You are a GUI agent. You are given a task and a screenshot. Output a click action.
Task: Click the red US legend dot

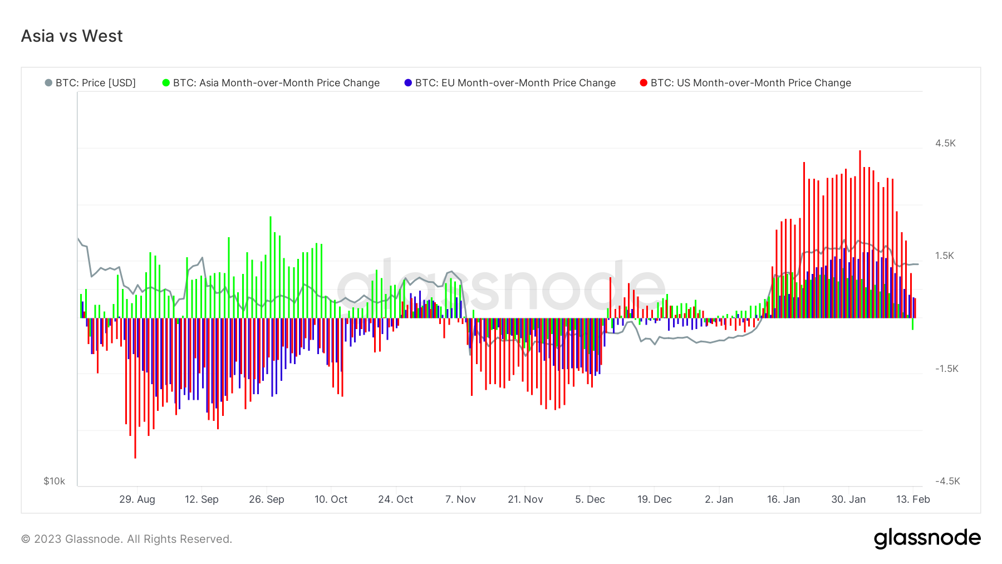pyautogui.click(x=643, y=82)
